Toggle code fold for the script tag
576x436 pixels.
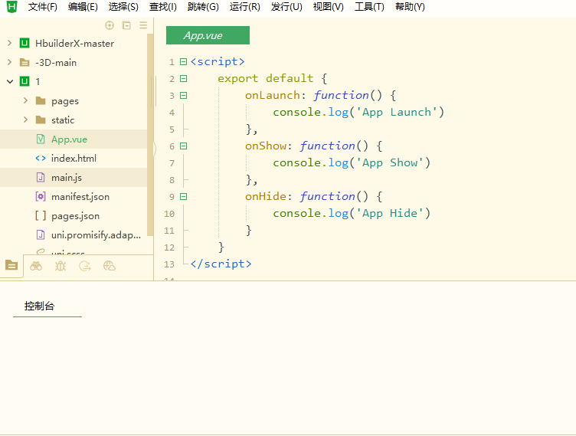(x=183, y=61)
